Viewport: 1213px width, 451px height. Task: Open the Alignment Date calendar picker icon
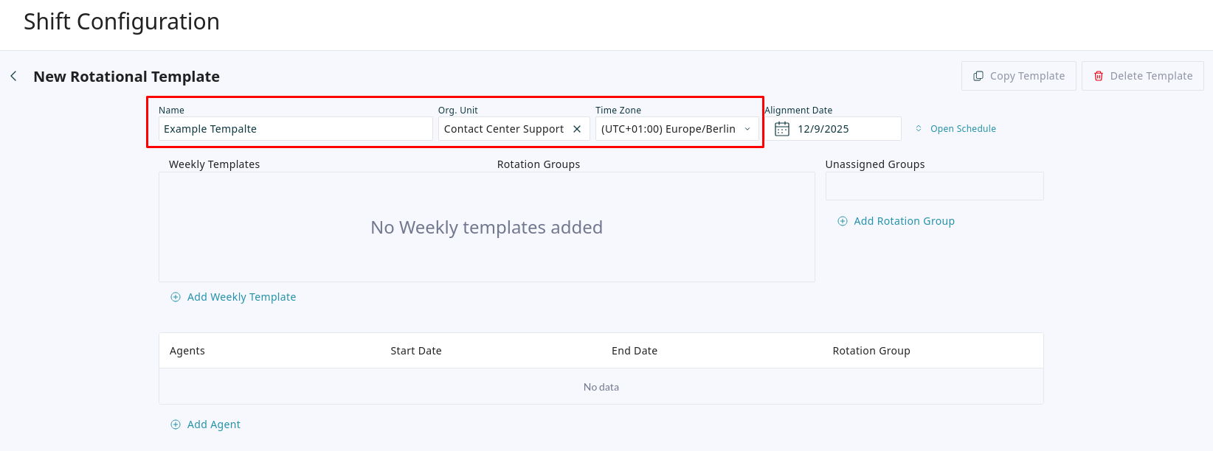pyautogui.click(x=782, y=129)
